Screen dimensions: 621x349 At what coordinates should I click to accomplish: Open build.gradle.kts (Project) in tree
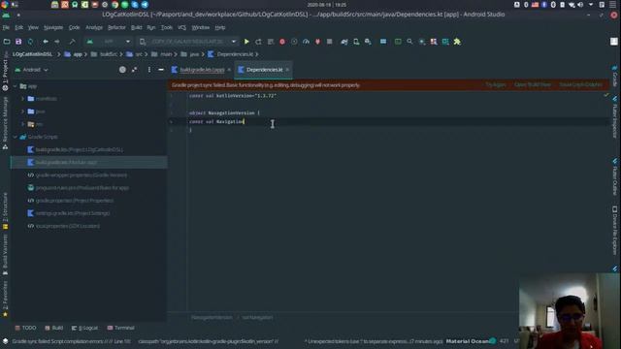click(79, 149)
